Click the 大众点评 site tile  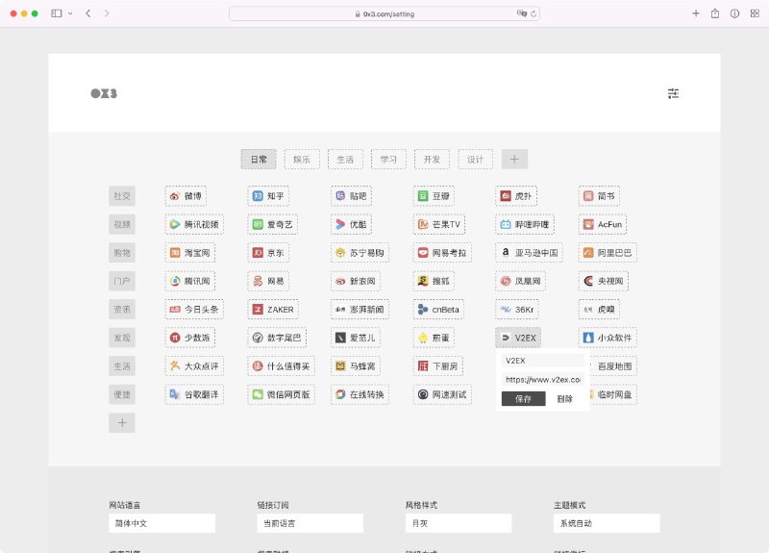click(x=194, y=366)
